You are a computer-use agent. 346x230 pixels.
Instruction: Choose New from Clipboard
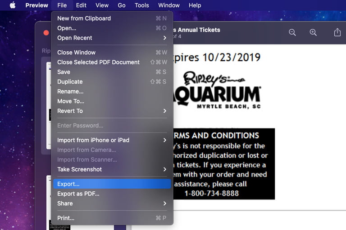[112, 18]
